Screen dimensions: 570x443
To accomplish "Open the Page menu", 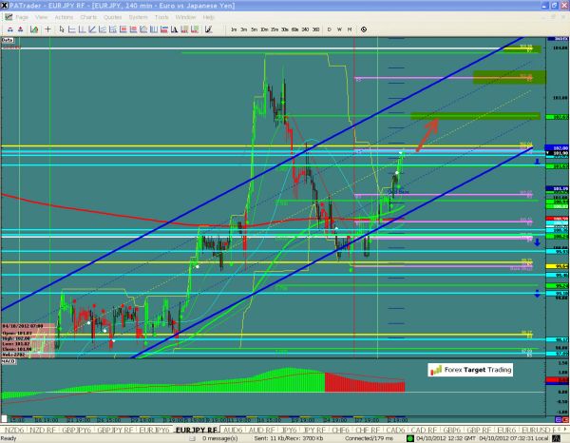I will pyautogui.click(x=23, y=17).
